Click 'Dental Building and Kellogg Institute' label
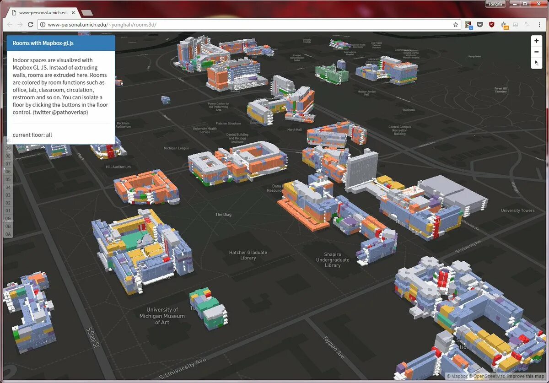The width and height of the screenshot is (549, 383). [237, 138]
